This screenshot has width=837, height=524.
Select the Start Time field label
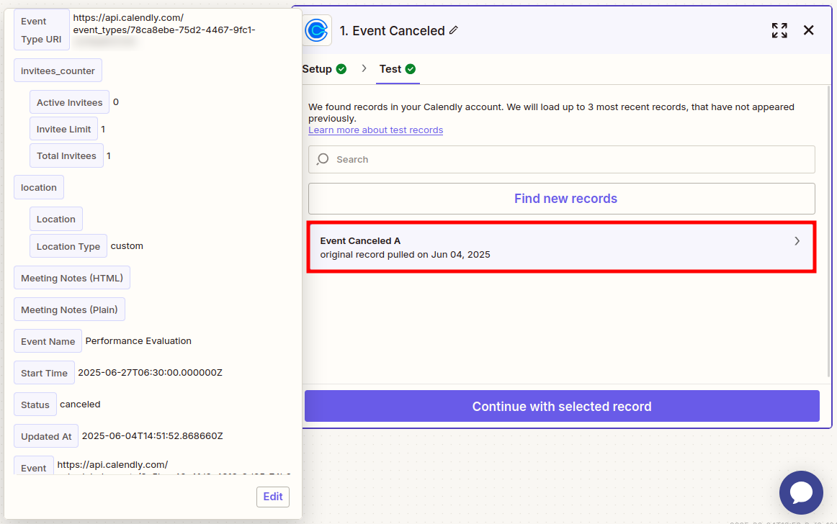click(44, 373)
